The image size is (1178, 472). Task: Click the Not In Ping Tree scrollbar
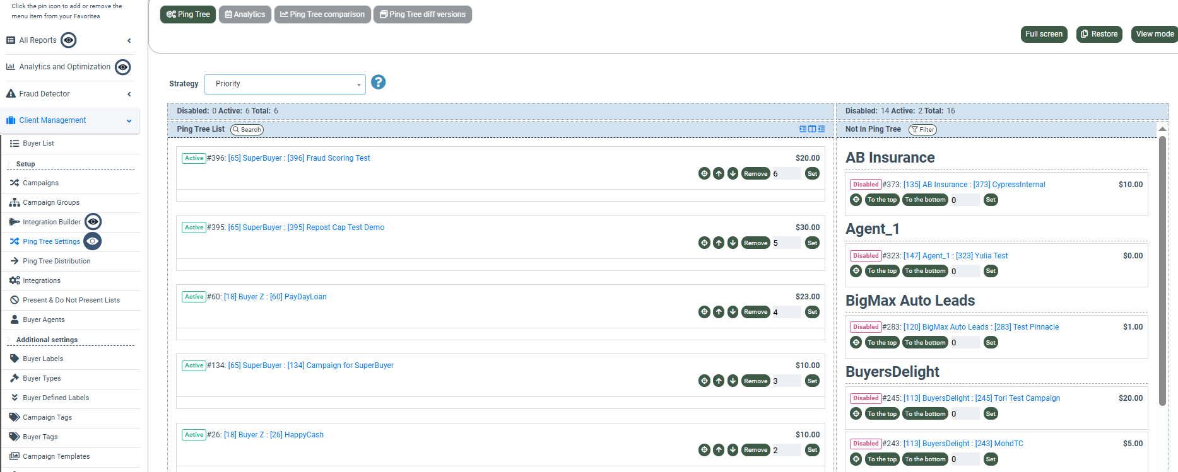coord(1162,271)
